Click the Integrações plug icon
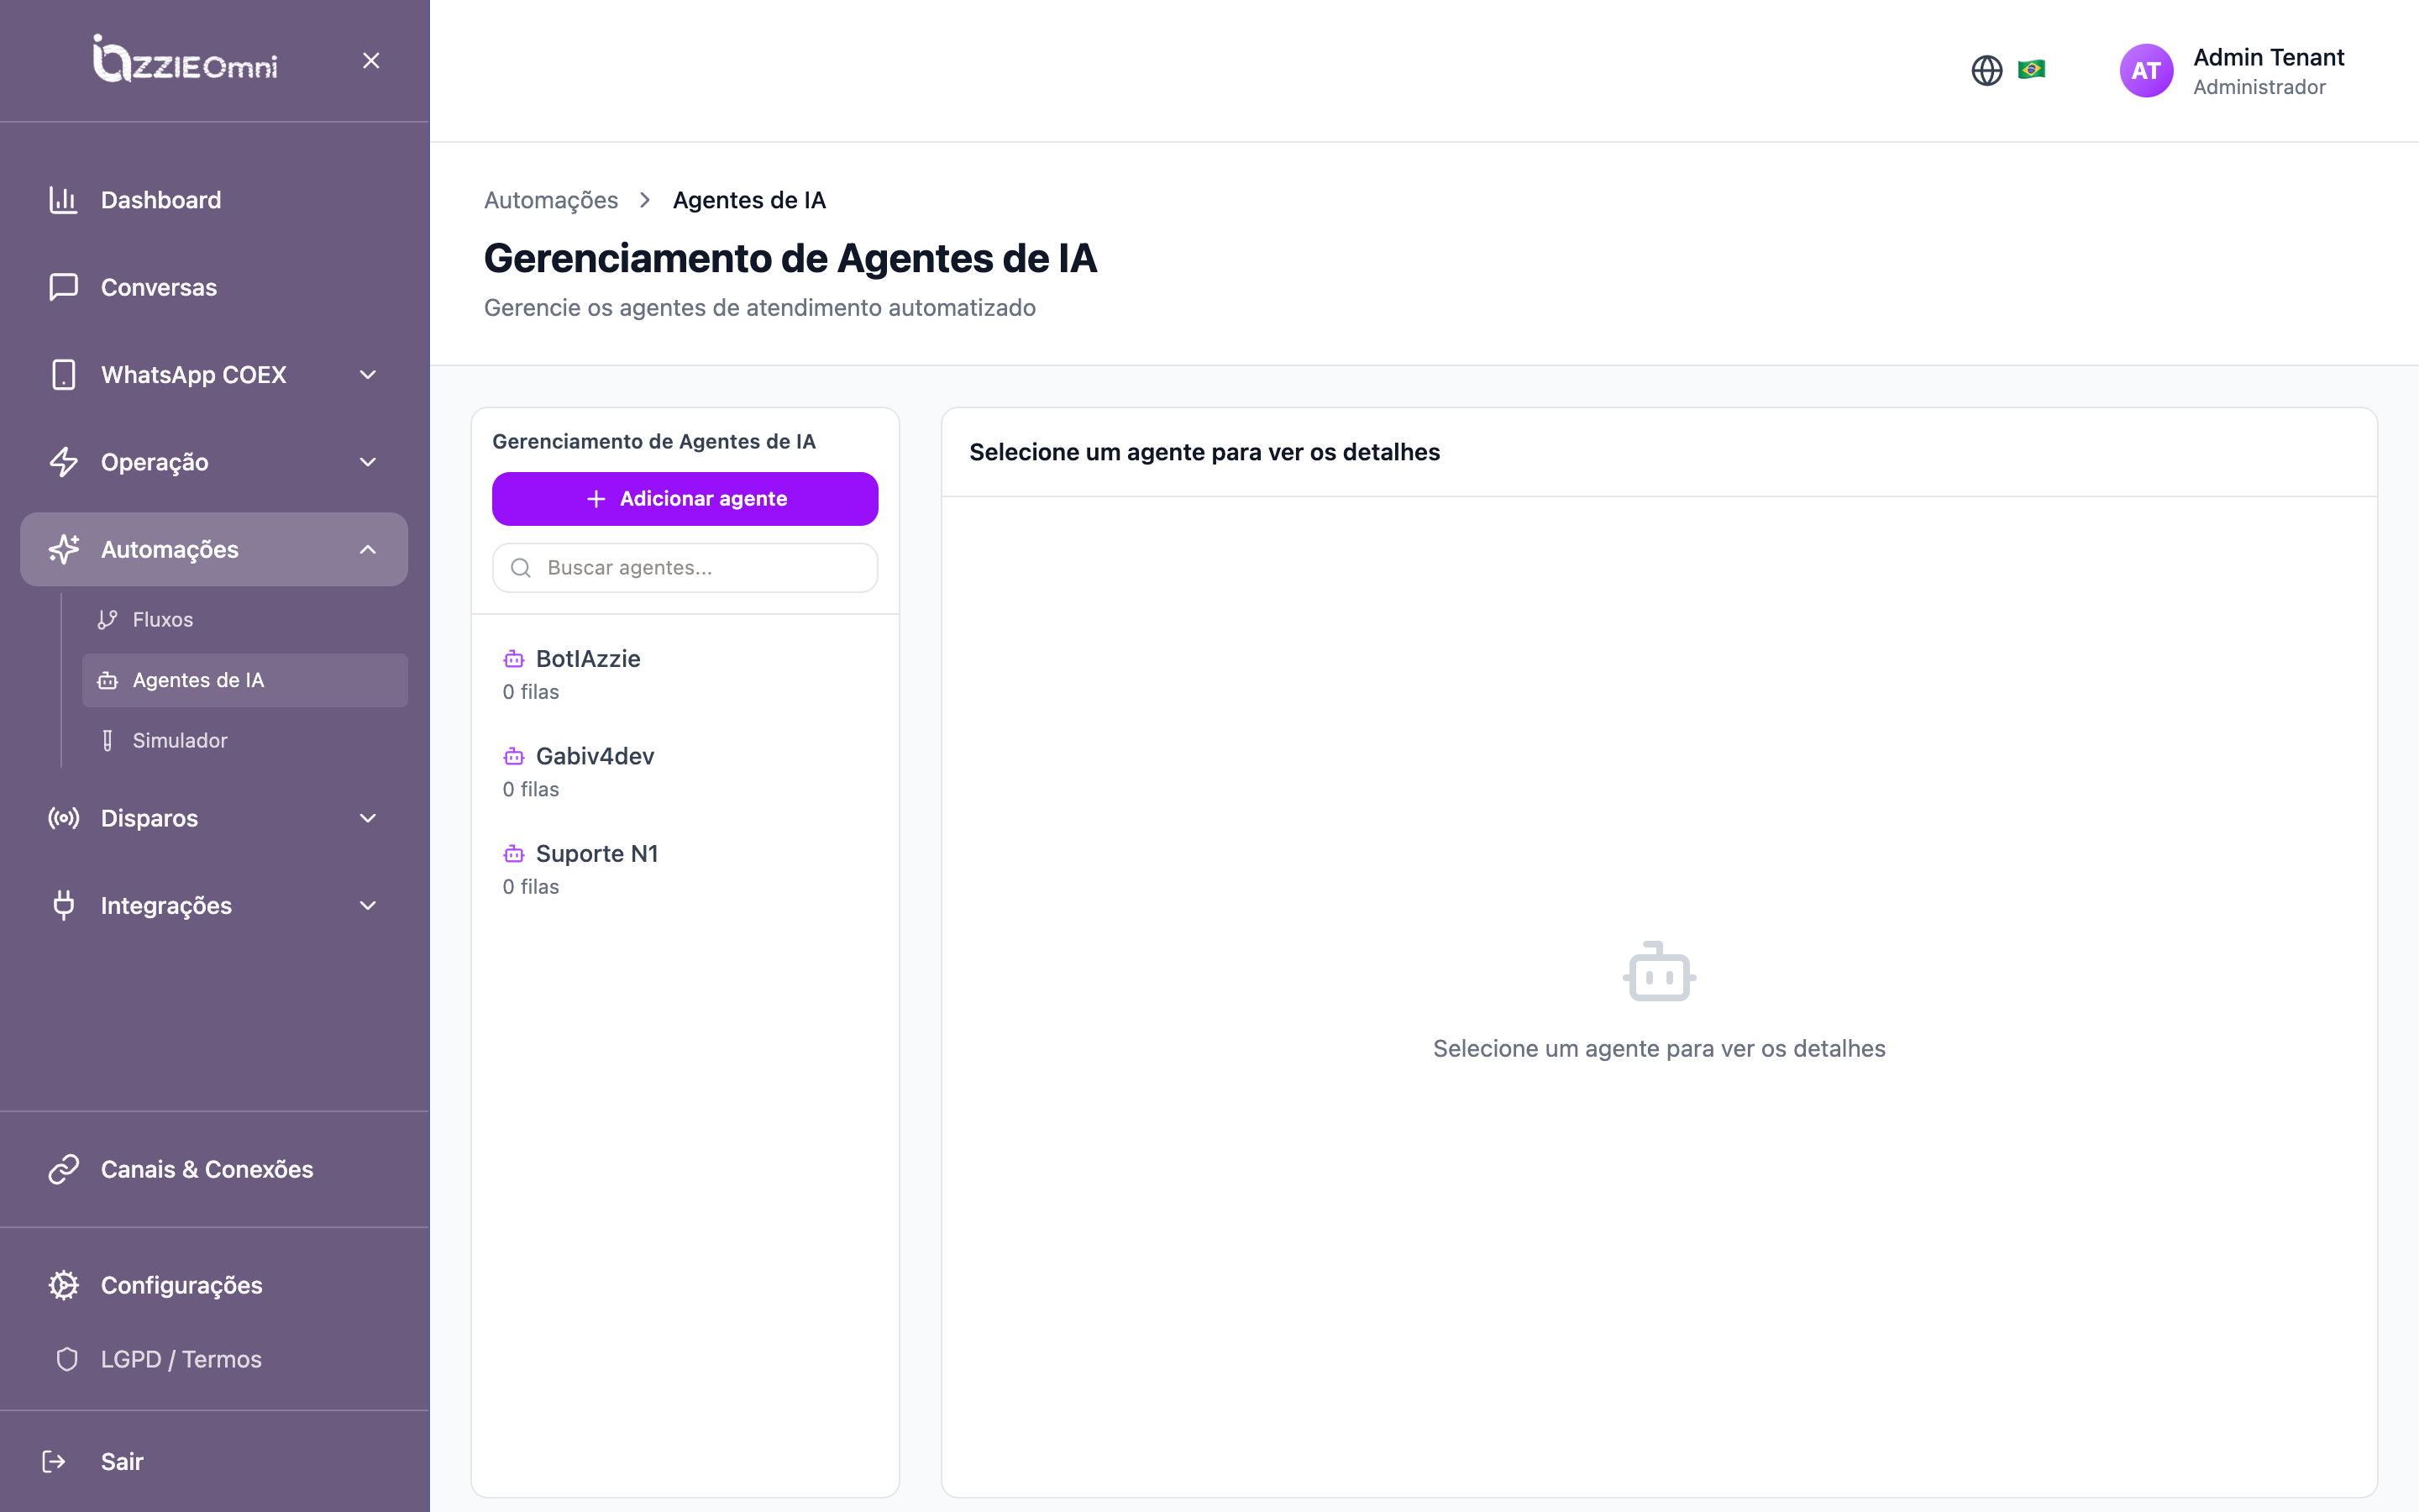The height and width of the screenshot is (1512, 2419). pyautogui.click(x=63, y=906)
